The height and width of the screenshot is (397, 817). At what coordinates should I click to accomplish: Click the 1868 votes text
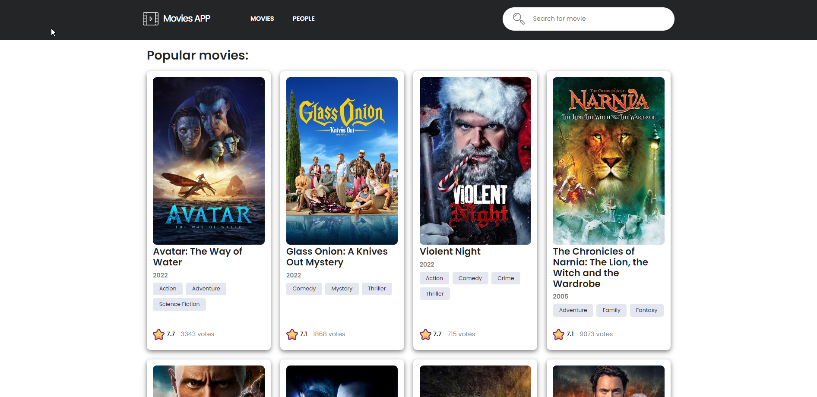(329, 334)
